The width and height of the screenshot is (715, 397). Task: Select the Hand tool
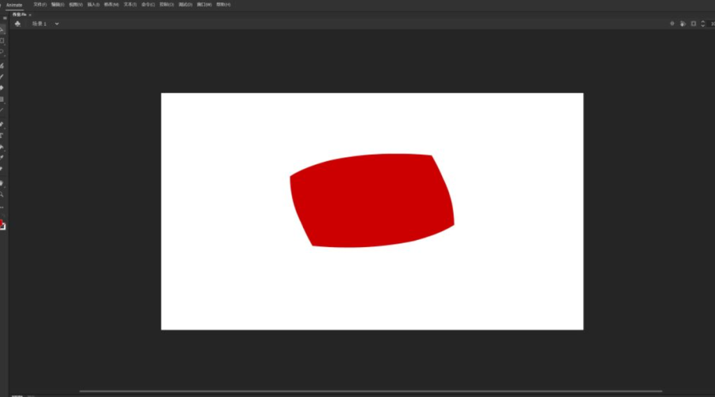coord(2,183)
